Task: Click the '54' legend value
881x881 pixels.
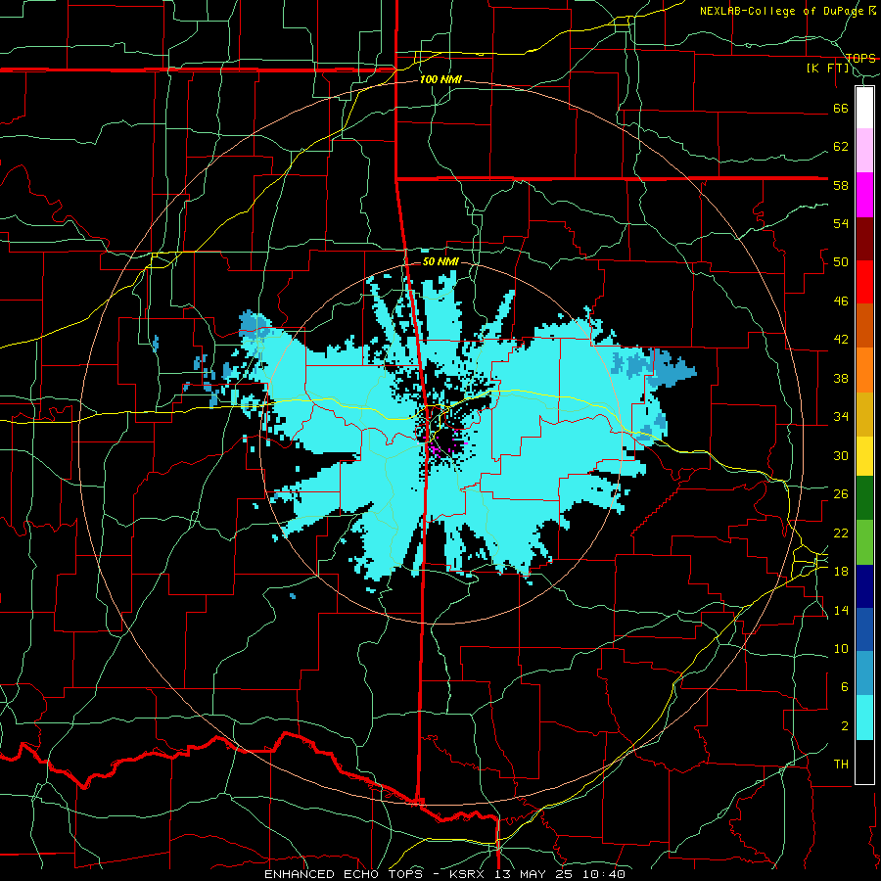Action: click(x=841, y=223)
